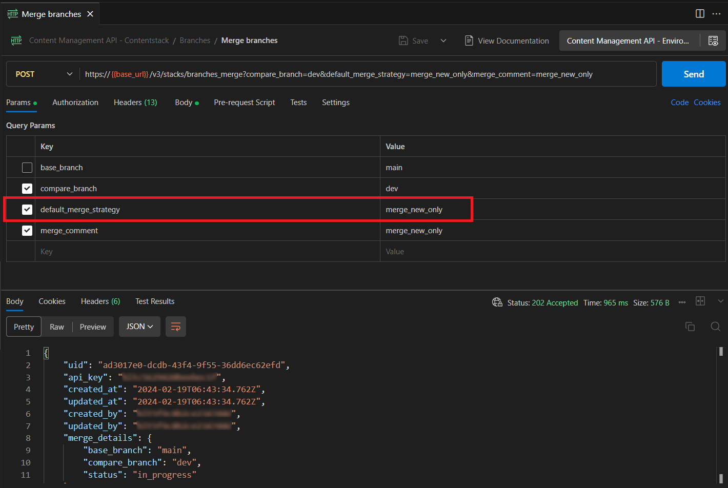Open the POST method dropdown
This screenshot has width=728, height=488.
44,74
